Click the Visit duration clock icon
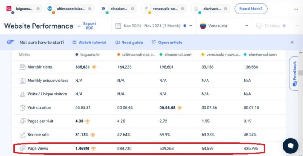 pyautogui.click(x=23, y=108)
